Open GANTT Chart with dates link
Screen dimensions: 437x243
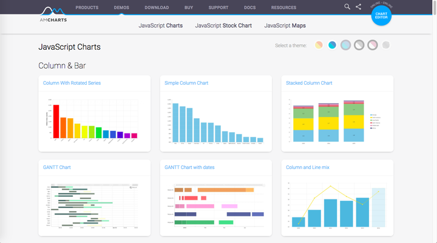click(x=189, y=167)
